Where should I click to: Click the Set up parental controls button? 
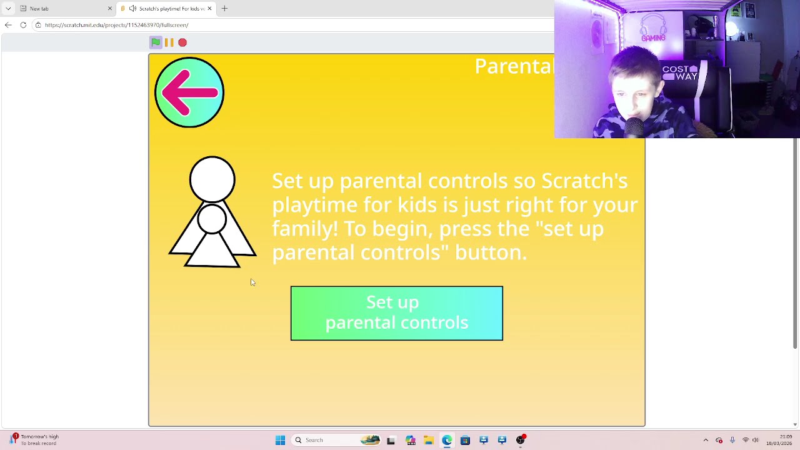coord(397,313)
